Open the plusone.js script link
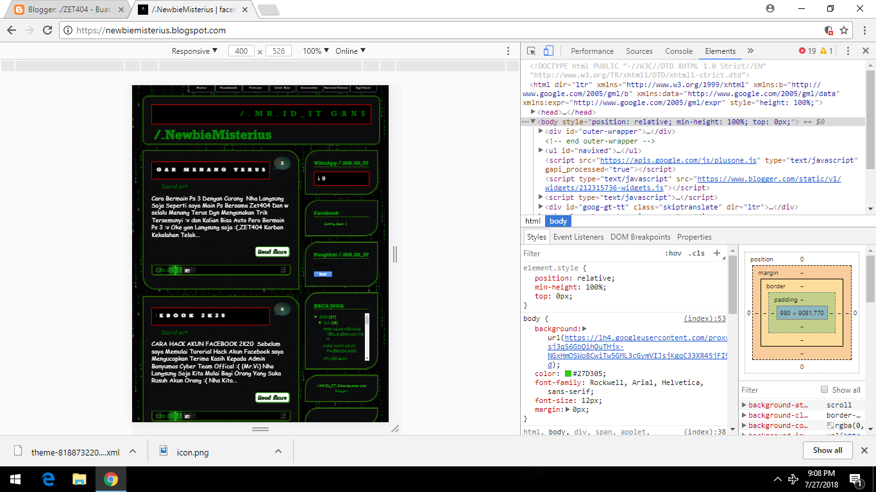Screen dimensions: 876x492 678,160
